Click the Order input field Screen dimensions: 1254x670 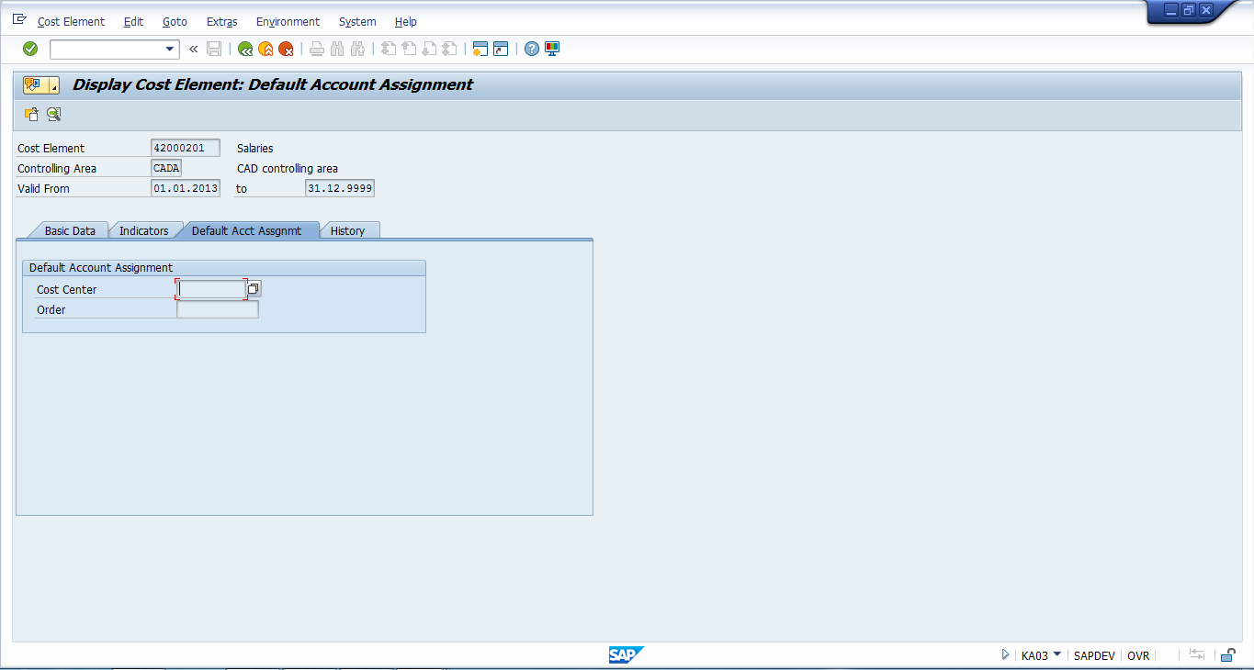[218, 309]
